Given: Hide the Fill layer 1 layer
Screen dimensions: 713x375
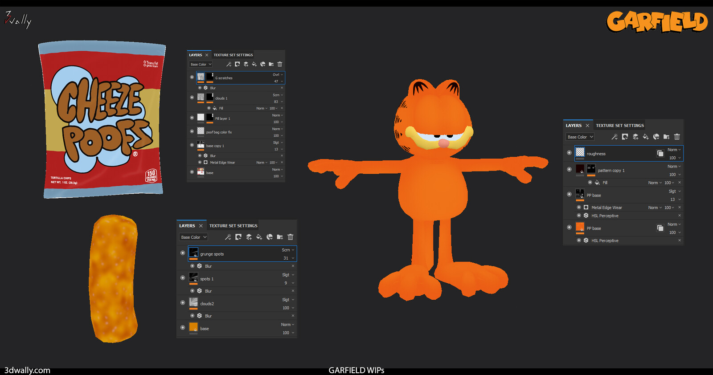Looking at the screenshot, I should click(x=192, y=118).
